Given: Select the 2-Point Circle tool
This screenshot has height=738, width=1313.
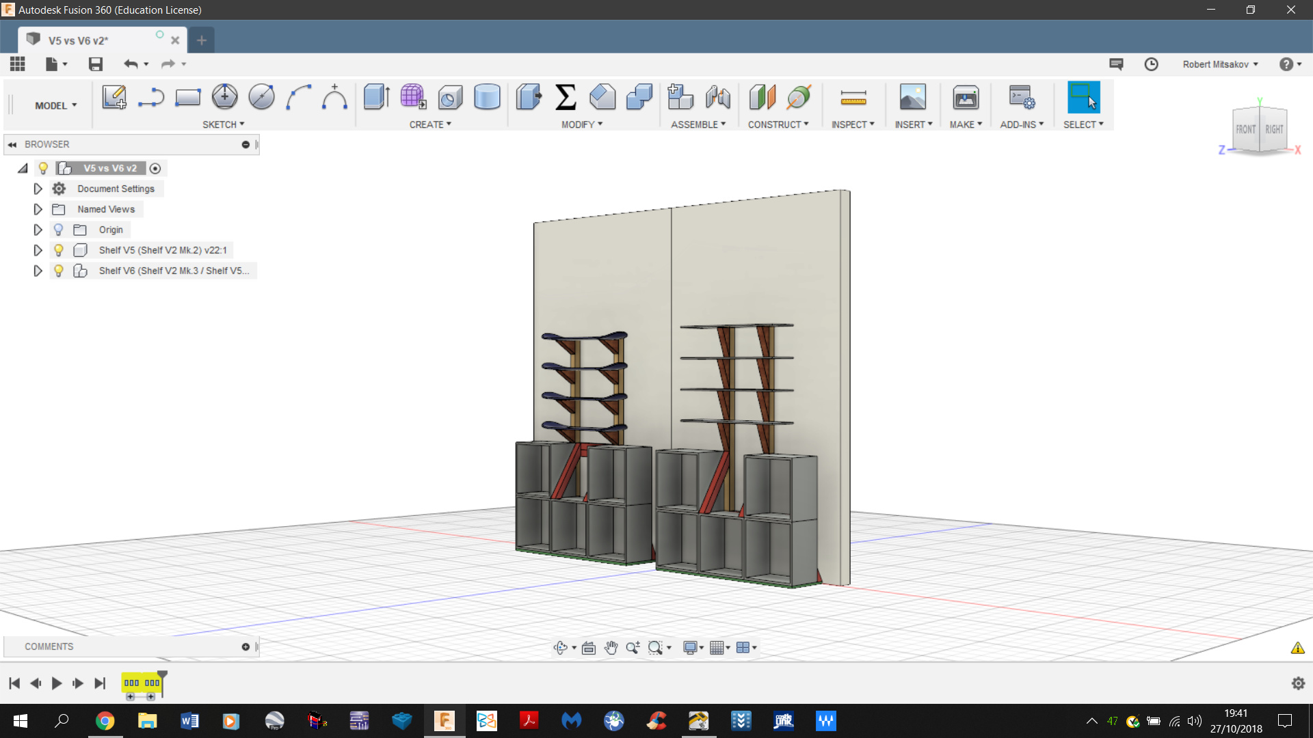Looking at the screenshot, I should [261, 97].
